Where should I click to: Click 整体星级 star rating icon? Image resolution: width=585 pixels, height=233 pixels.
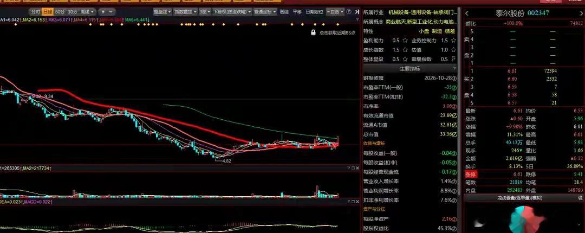[405, 59]
